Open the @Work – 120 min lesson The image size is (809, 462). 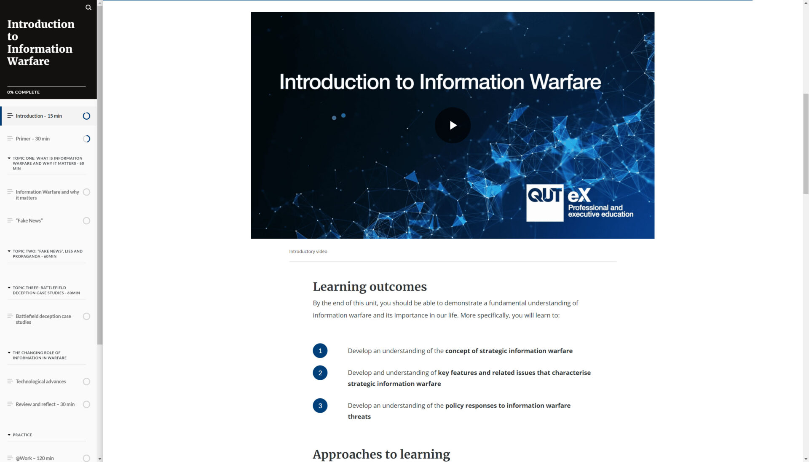point(35,458)
